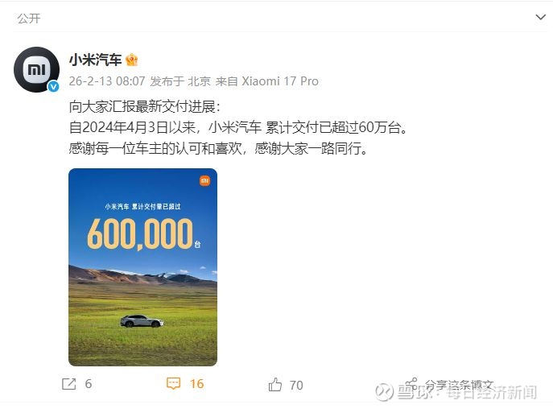Image resolution: width=553 pixels, height=409 pixels.
Task: Click the like count 70
Action: (x=296, y=385)
